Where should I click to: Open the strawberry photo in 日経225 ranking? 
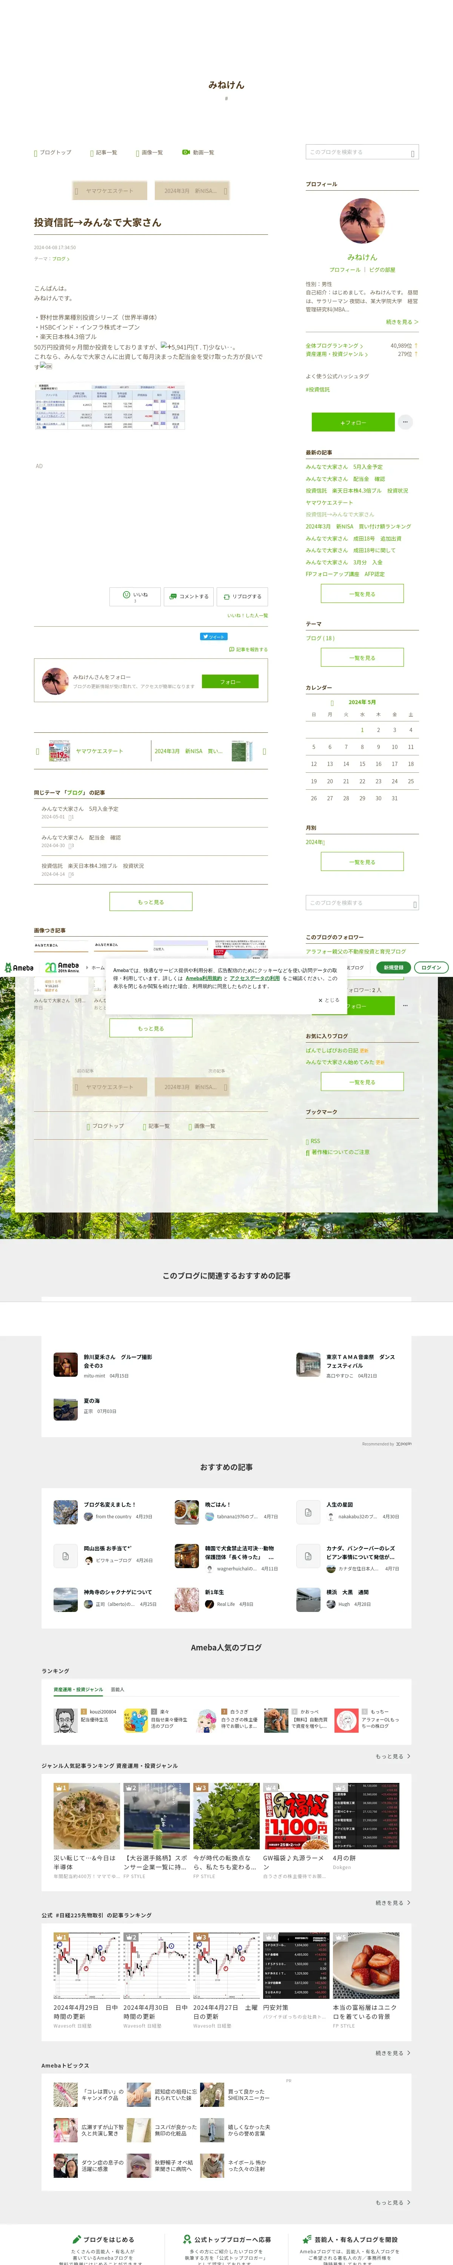366,1966
